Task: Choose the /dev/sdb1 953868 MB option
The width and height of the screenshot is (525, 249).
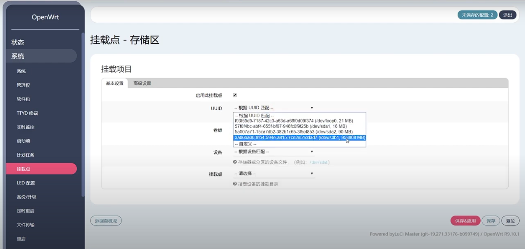Action: pyautogui.click(x=299, y=138)
